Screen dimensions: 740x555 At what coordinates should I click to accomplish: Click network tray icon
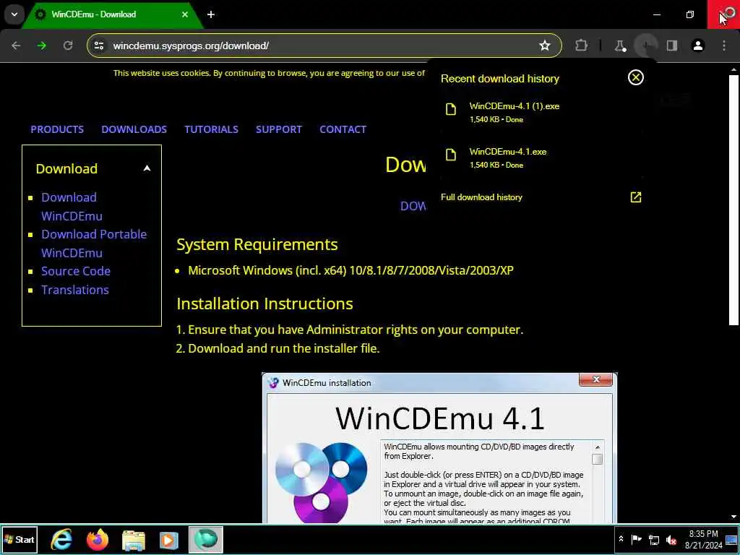pyautogui.click(x=653, y=539)
